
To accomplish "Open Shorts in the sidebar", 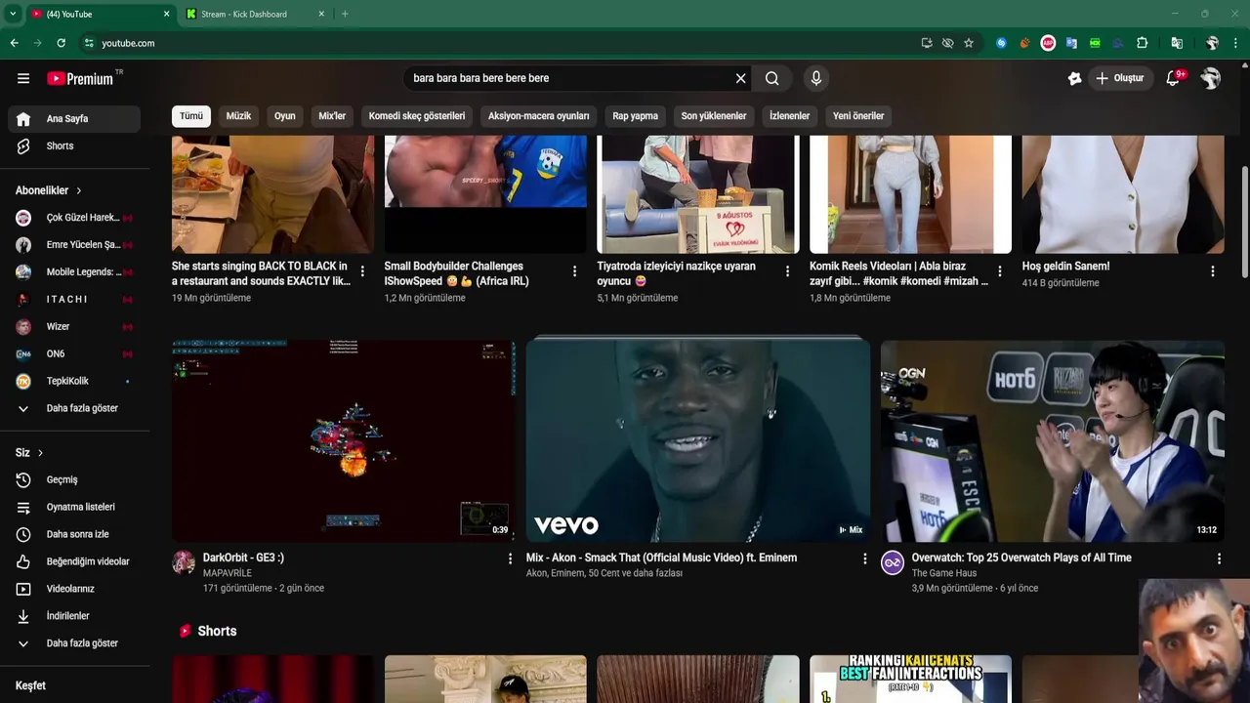I will click(74, 146).
